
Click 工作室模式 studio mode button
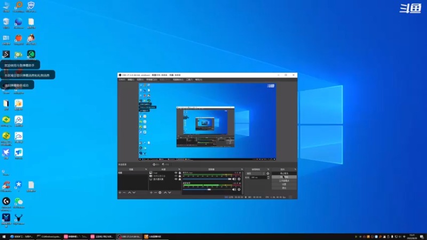tap(284, 181)
